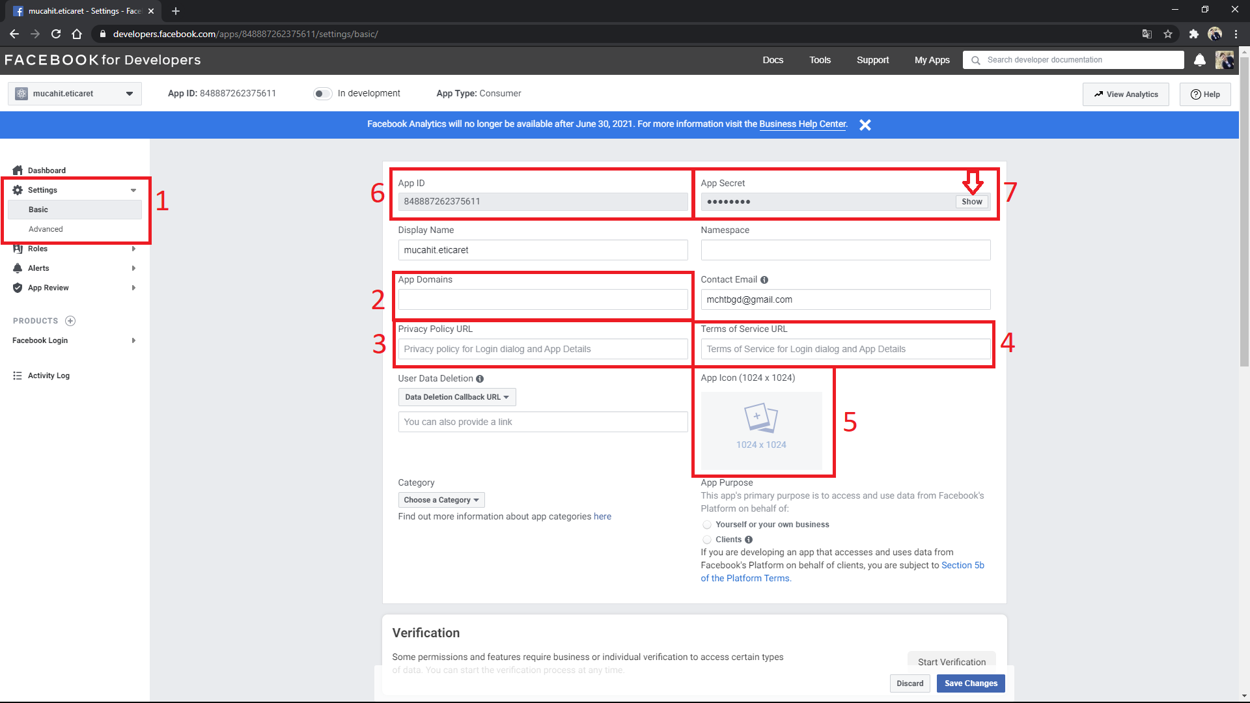Click the Settings gear icon in sidebar
1250x703 pixels.
(18, 190)
